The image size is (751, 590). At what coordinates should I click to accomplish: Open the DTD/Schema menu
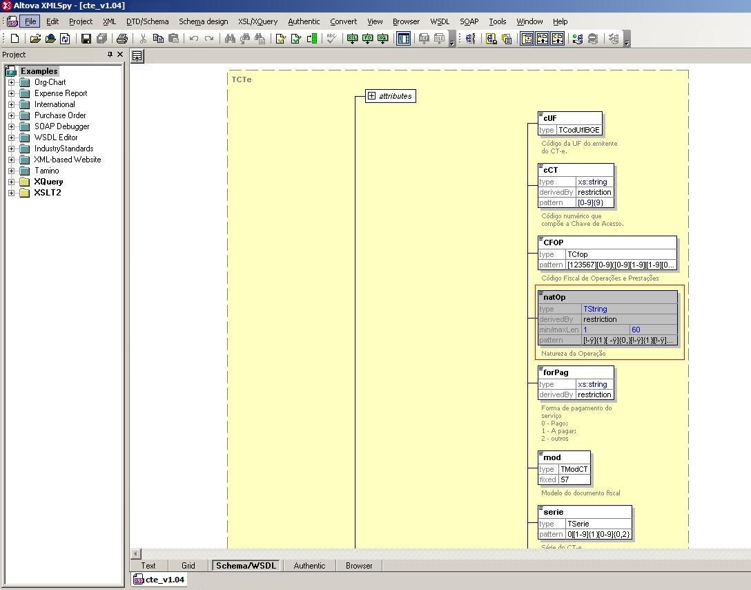[x=147, y=21]
